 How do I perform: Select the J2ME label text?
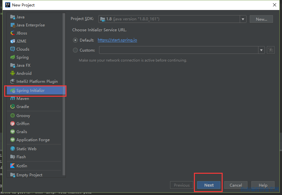[21, 41]
